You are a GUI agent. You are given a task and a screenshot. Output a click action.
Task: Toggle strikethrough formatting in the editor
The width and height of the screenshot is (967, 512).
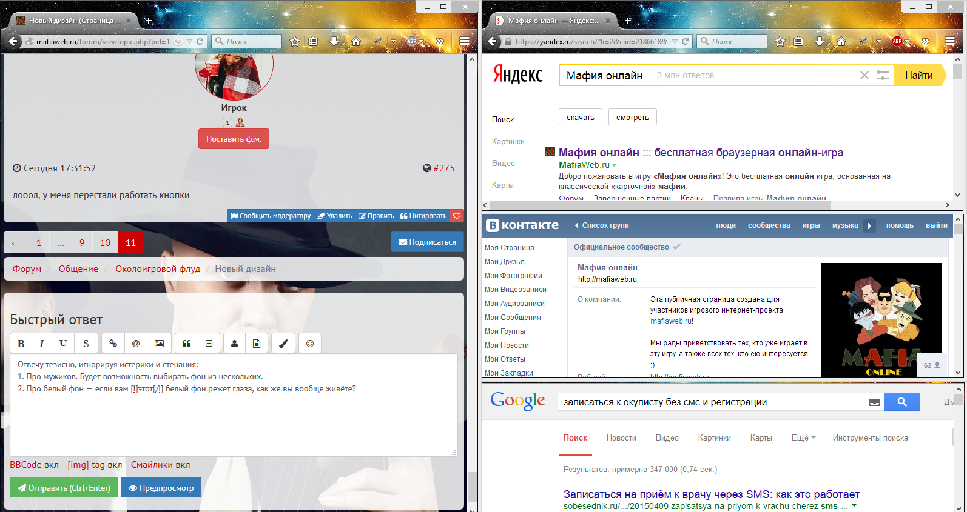86,344
